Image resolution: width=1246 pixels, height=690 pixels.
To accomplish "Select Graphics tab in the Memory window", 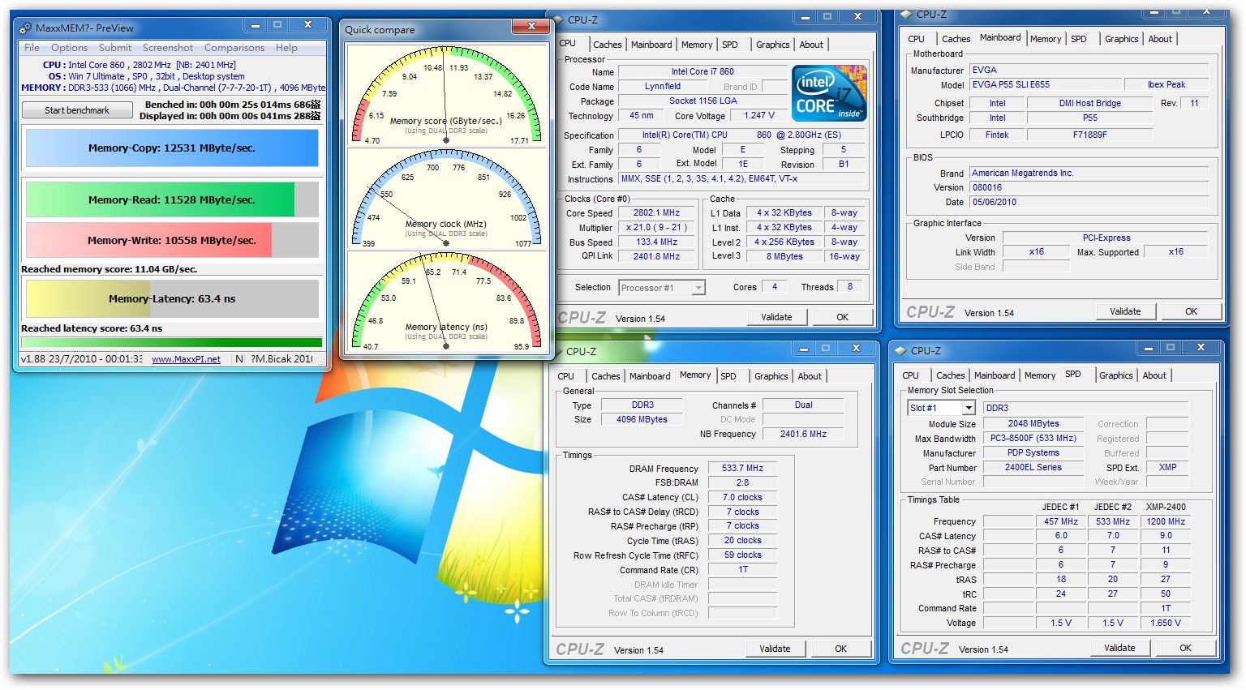I will [771, 376].
